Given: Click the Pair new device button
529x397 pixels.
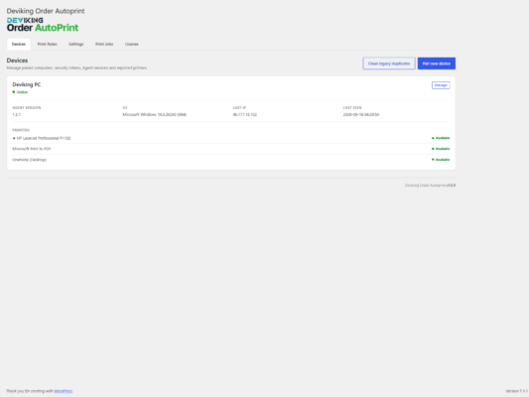Looking at the screenshot, I should pos(437,64).
